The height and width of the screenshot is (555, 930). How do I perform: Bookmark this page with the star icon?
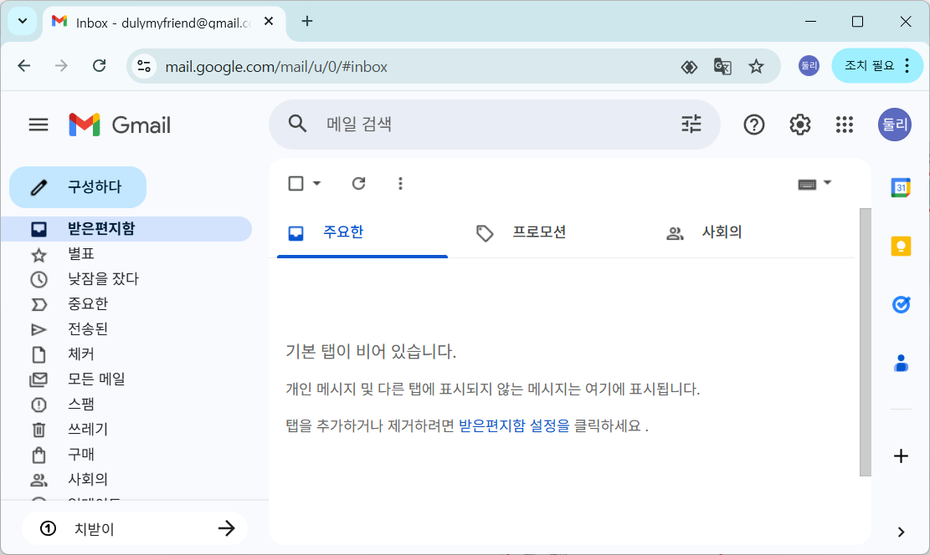(756, 66)
